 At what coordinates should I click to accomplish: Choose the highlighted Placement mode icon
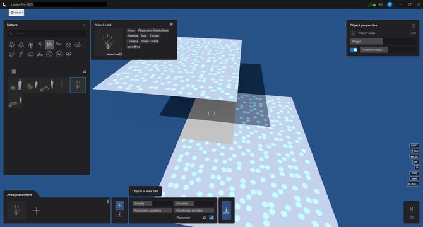tap(211, 218)
